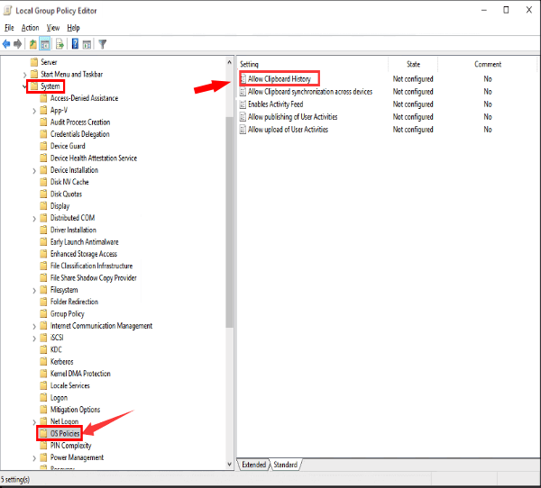The image size is (541, 488).
Task: Expand the Net Logon node
Action: coord(34,422)
